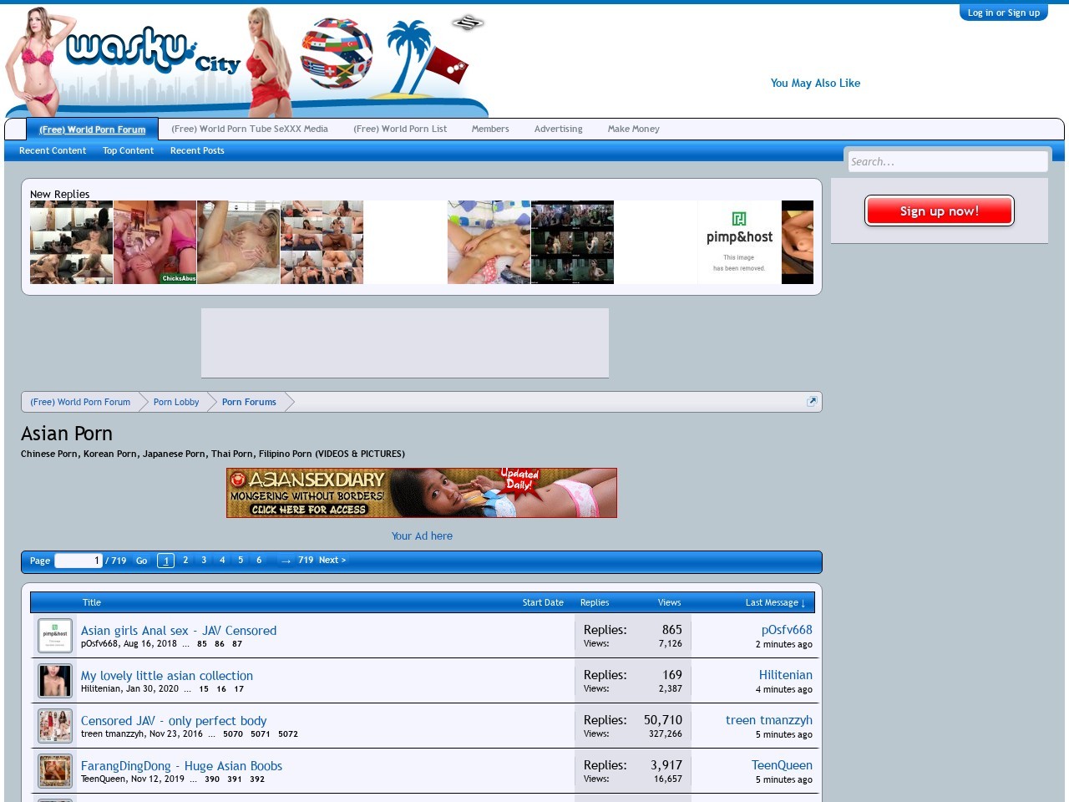Open the Make Money tab
The width and height of the screenshot is (1069, 802).
pos(633,129)
